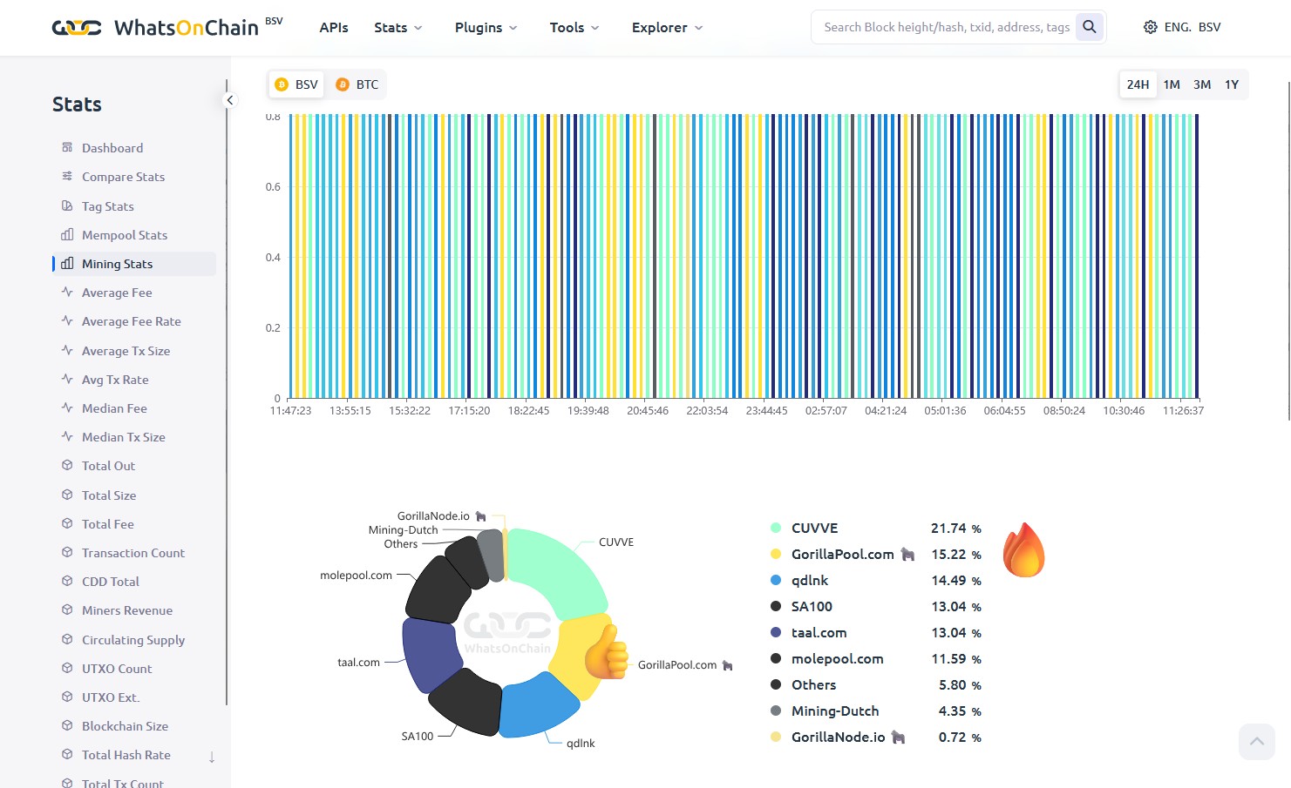Click the Total Size cube icon
This screenshot has width=1291, height=788.
(67, 495)
